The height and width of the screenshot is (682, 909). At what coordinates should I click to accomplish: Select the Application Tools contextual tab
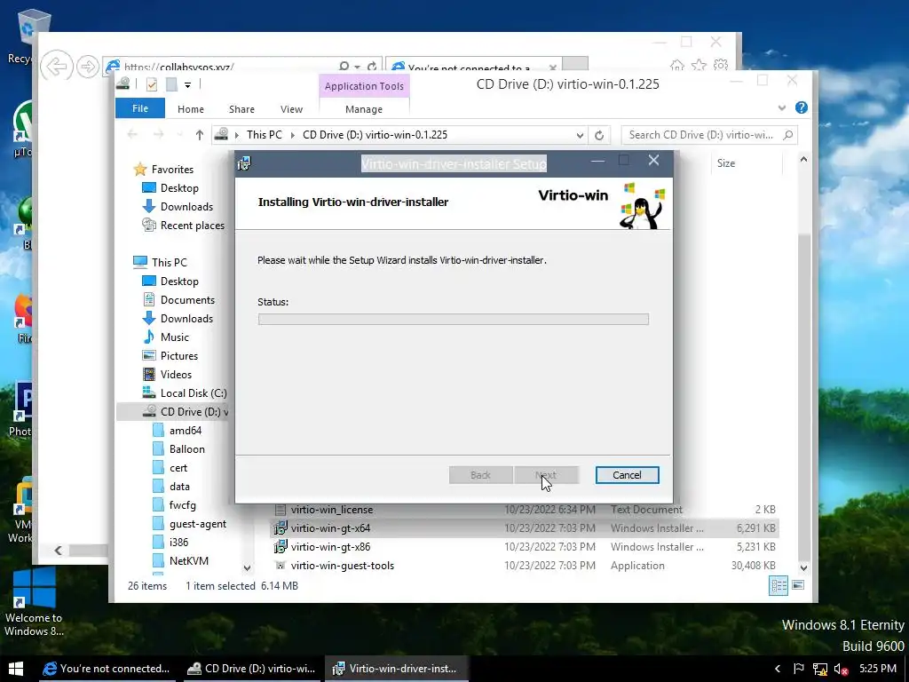(364, 86)
